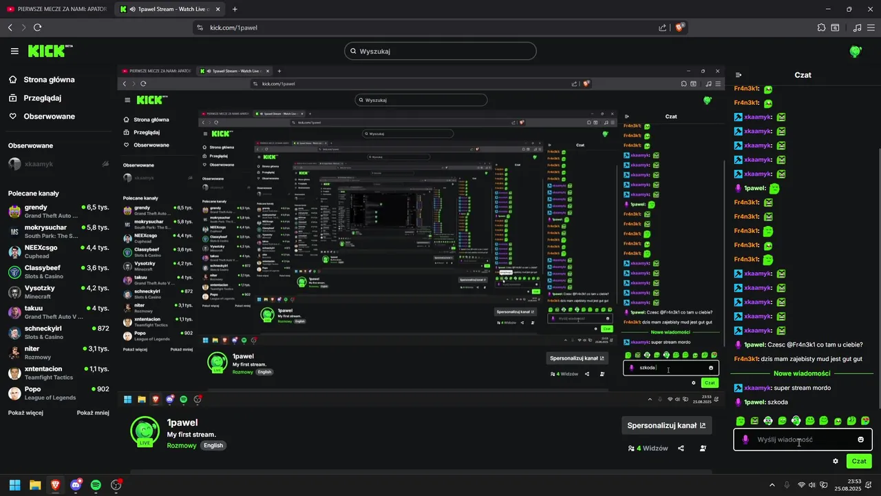
Task: Open the niter channel
Action: 59,353
